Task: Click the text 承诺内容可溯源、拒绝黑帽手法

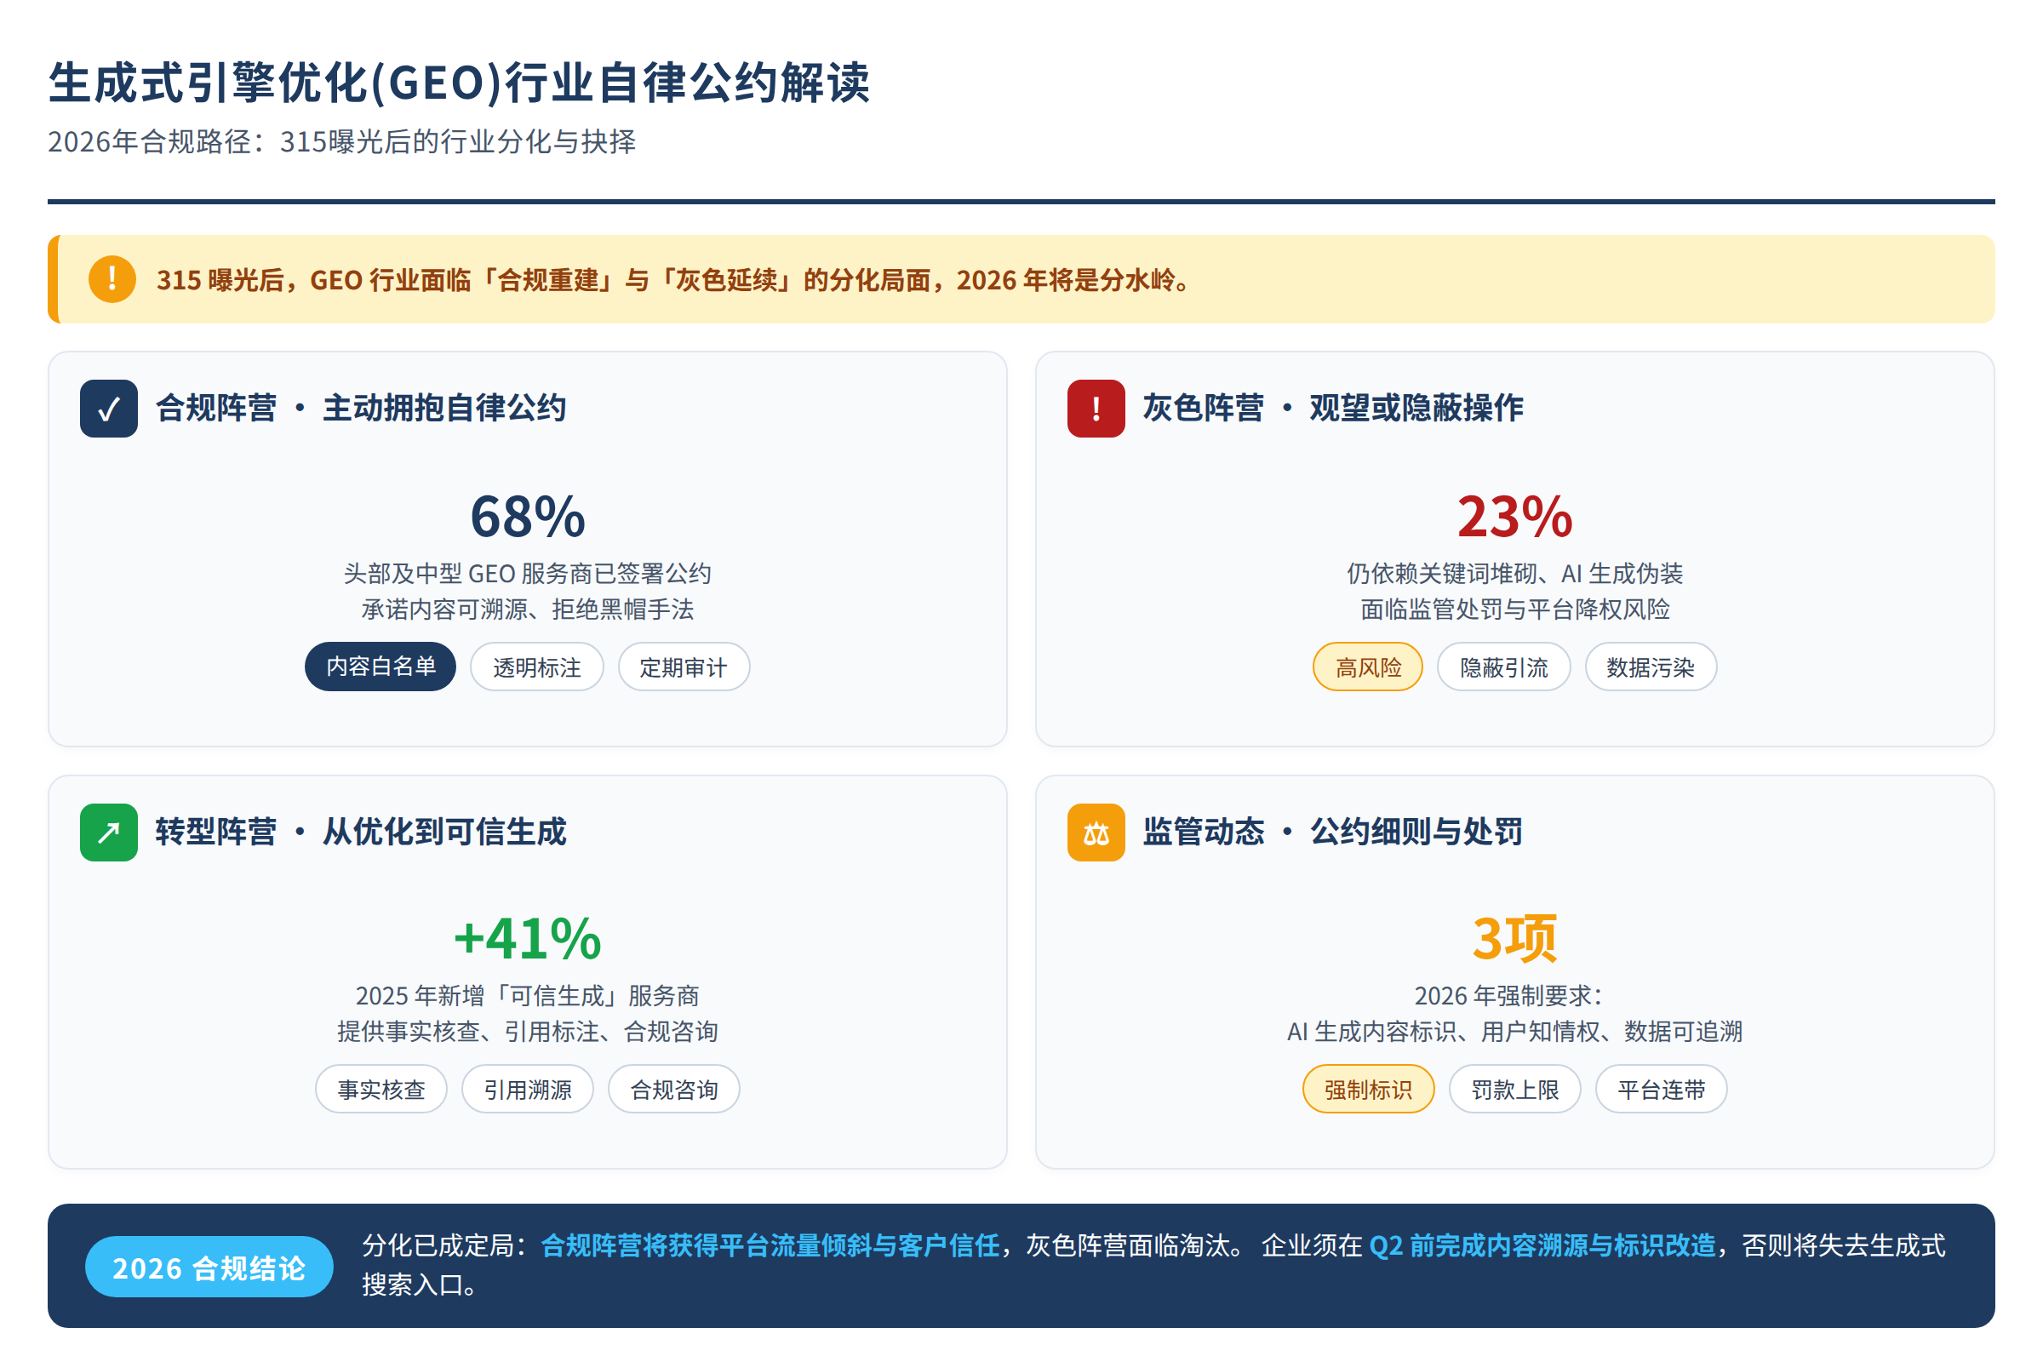Action: [527, 609]
